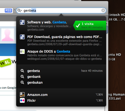Choose the Amazon.com search engine
The image size is (125, 111).
click(61, 95)
